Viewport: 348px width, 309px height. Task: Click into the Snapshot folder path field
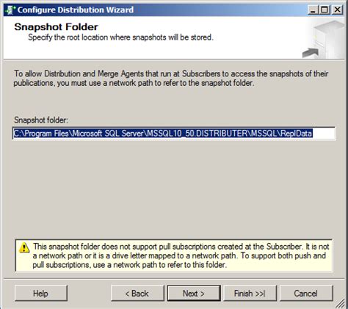tap(174, 134)
